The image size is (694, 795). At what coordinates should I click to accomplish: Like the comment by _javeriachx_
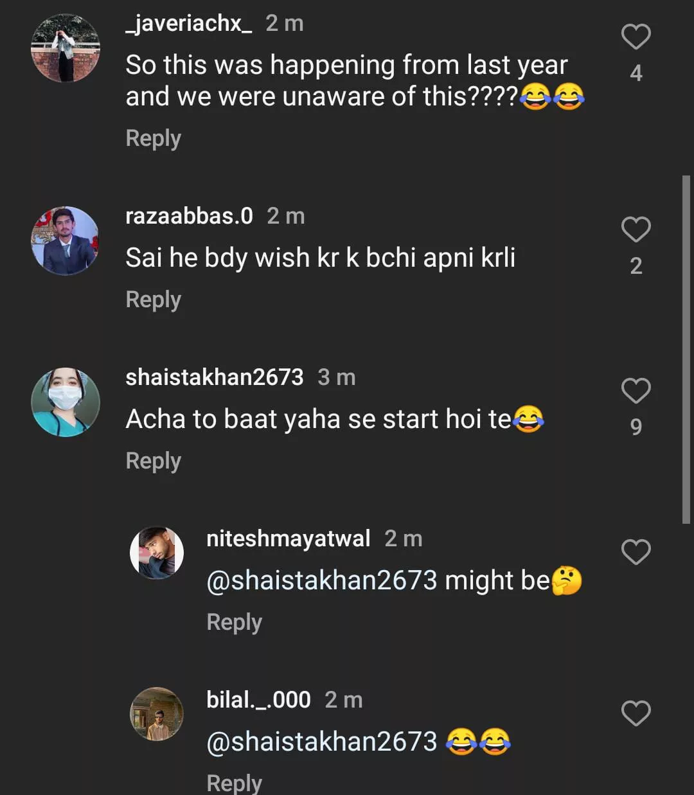(x=636, y=37)
